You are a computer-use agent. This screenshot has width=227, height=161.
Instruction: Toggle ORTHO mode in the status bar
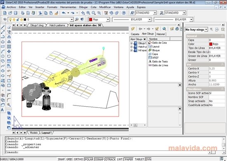coord(78,159)
